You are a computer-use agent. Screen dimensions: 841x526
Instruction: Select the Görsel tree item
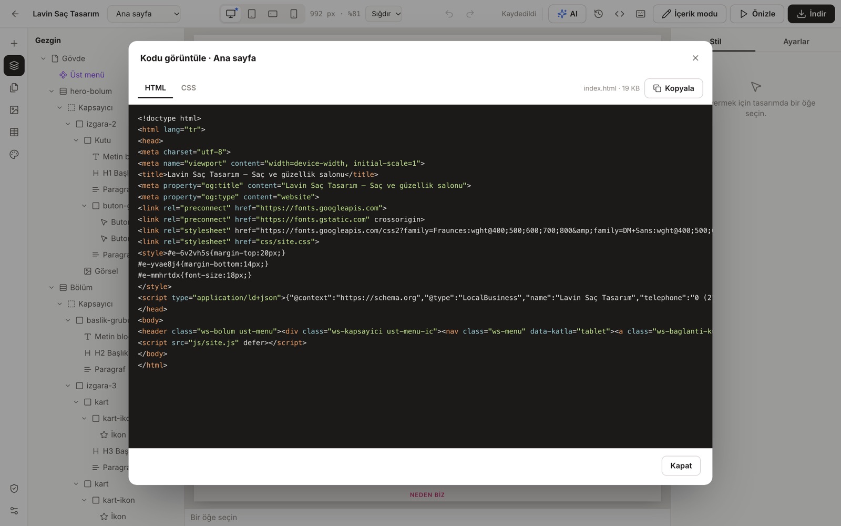click(101, 271)
